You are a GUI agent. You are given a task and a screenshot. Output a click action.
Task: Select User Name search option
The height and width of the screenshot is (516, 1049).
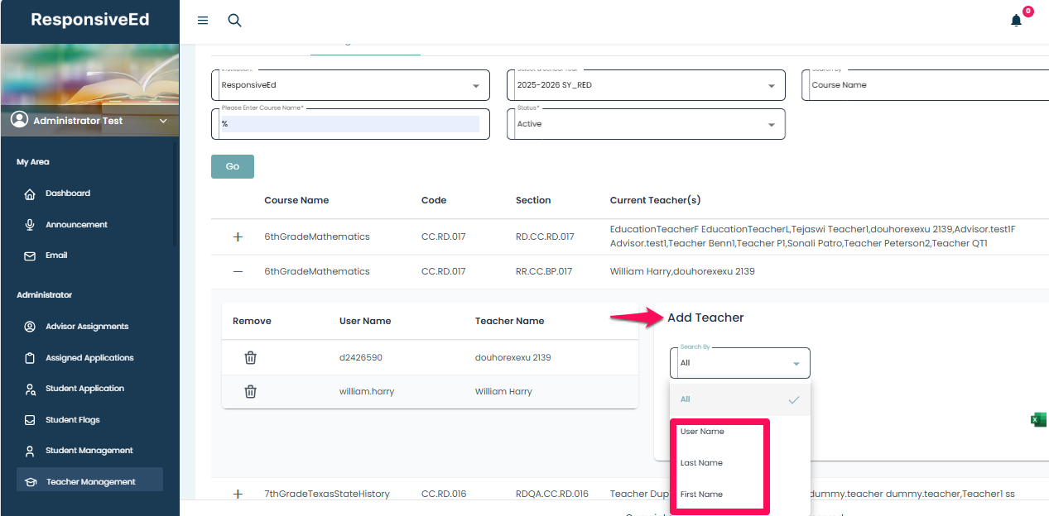coord(702,432)
